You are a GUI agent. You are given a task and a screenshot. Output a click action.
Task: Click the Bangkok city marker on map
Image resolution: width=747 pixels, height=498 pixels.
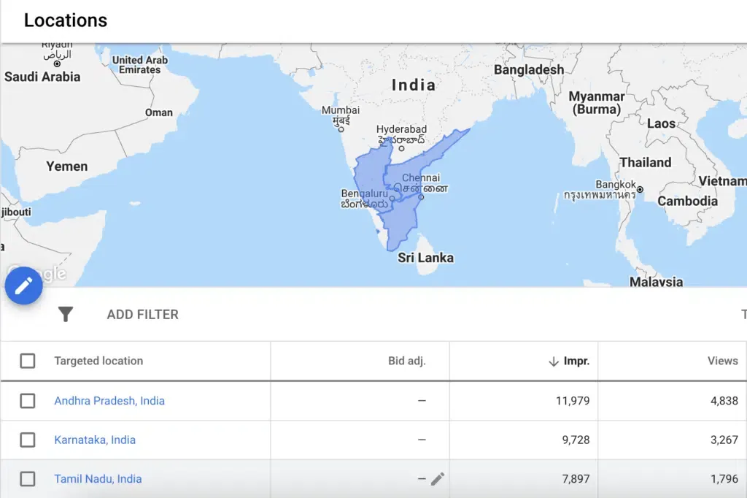[640, 189]
